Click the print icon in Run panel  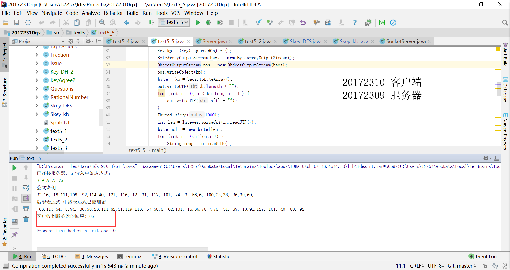click(x=26, y=209)
